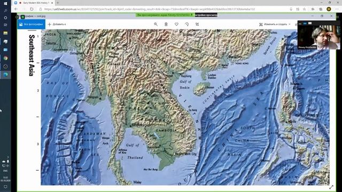Add photo to favorites heart
Screen dimensions: 342x192
point(176,24)
